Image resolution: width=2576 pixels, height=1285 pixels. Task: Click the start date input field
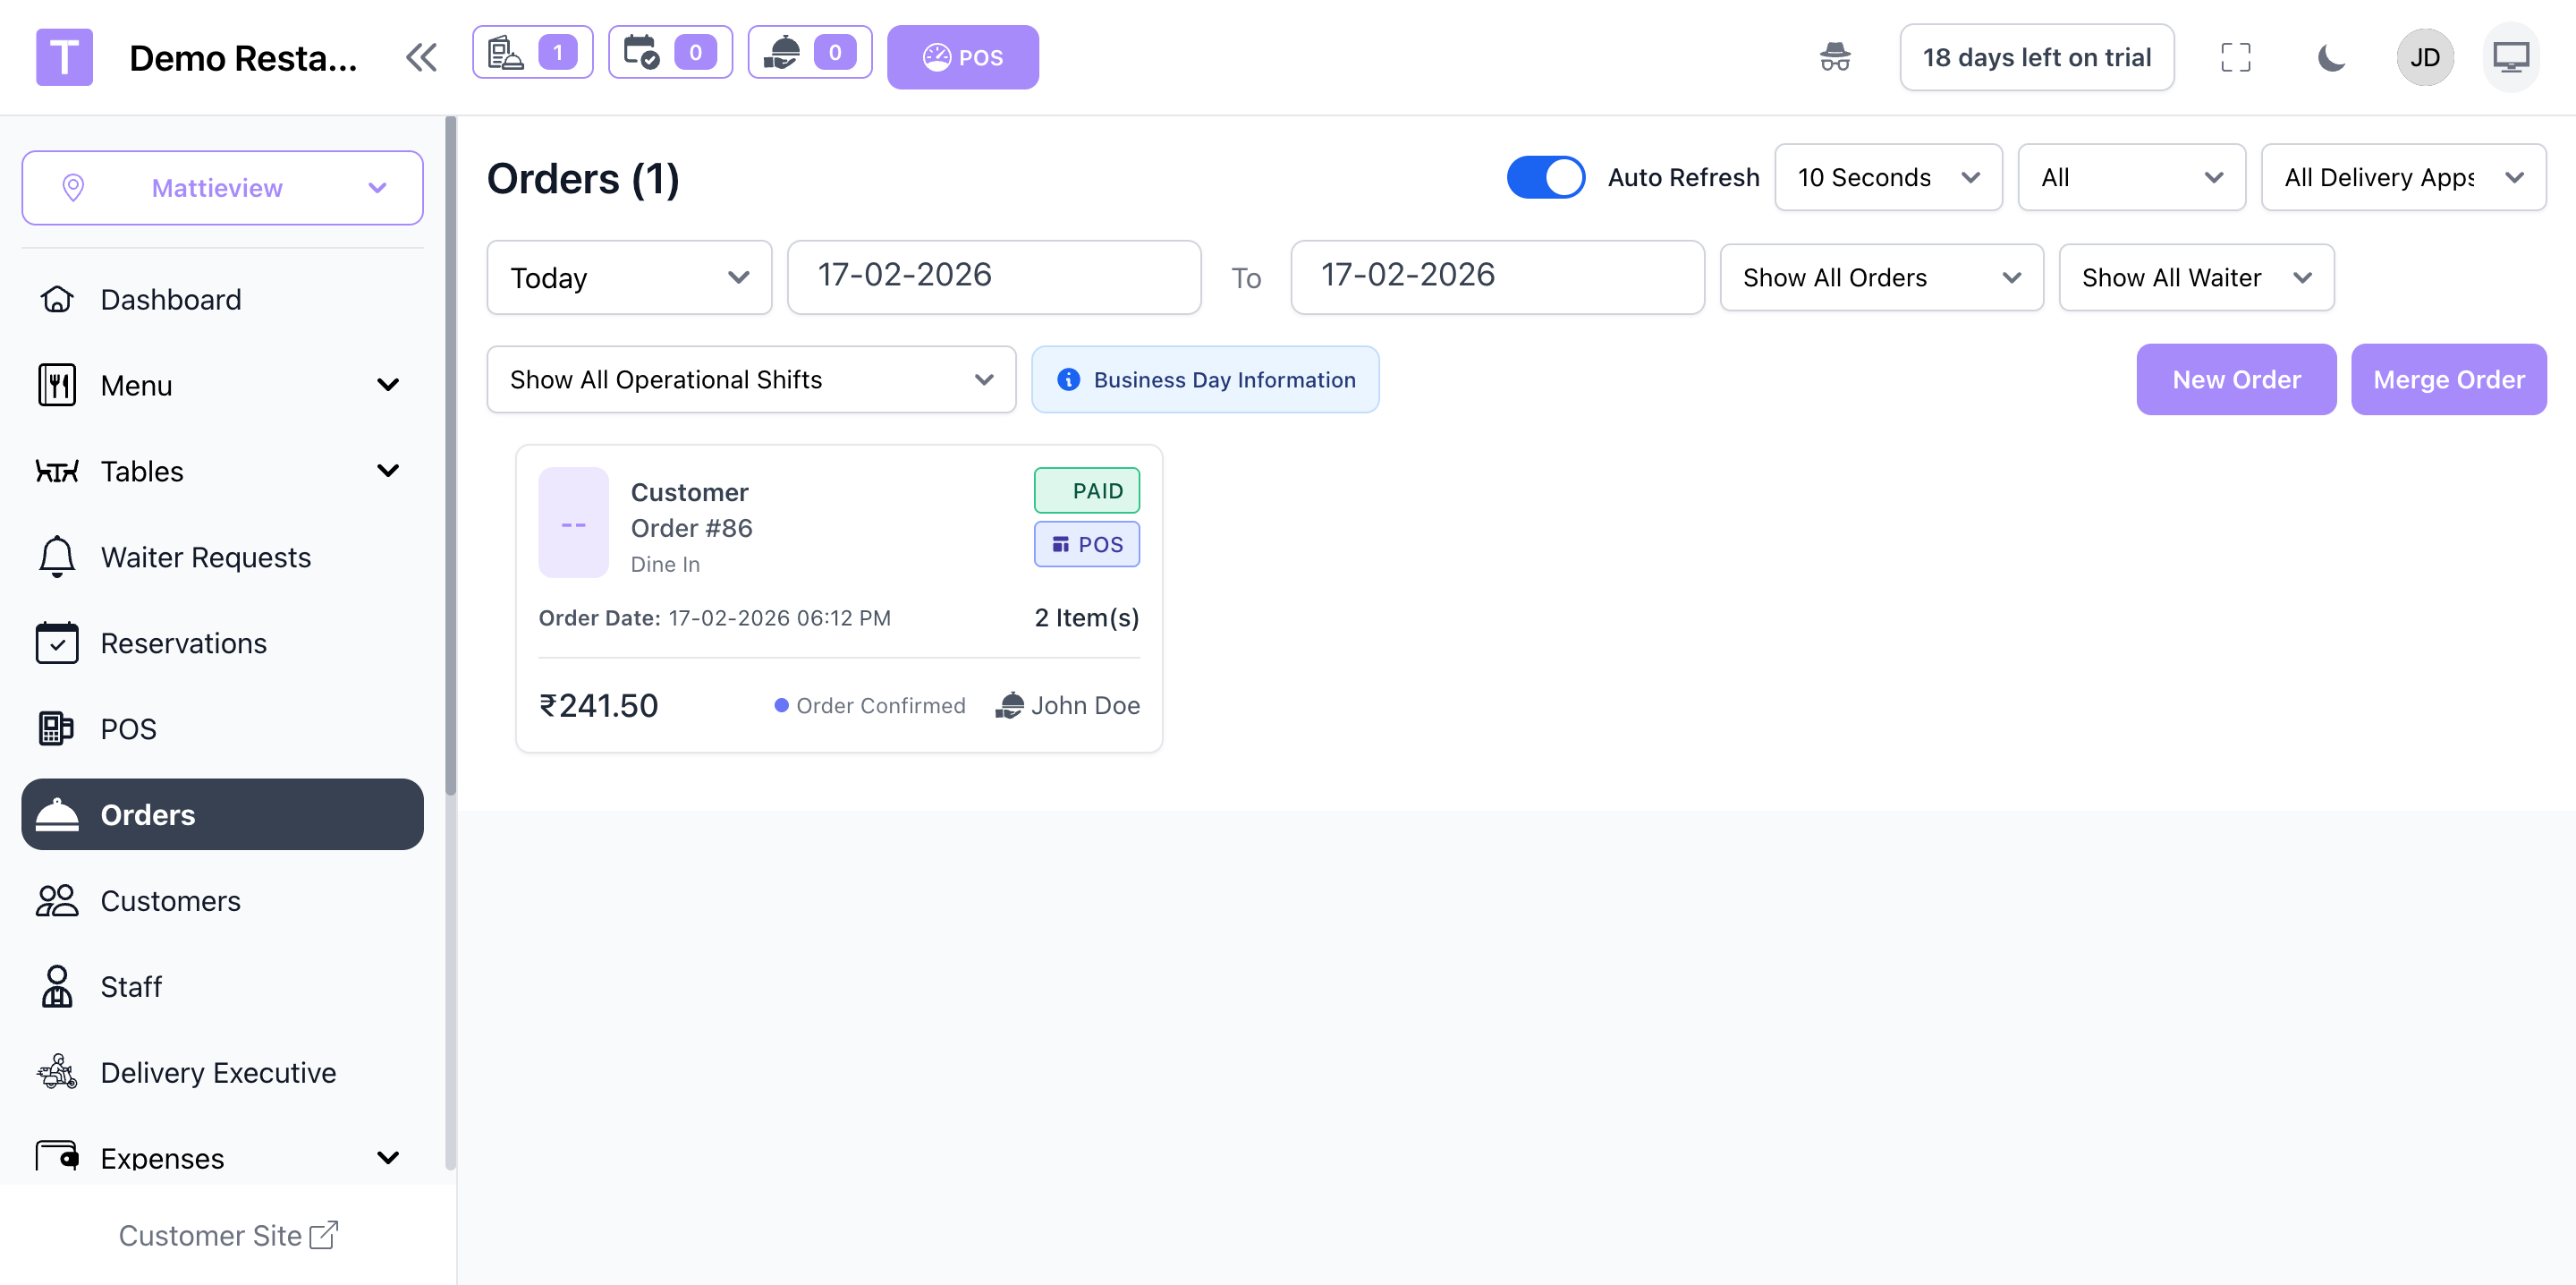click(x=993, y=277)
